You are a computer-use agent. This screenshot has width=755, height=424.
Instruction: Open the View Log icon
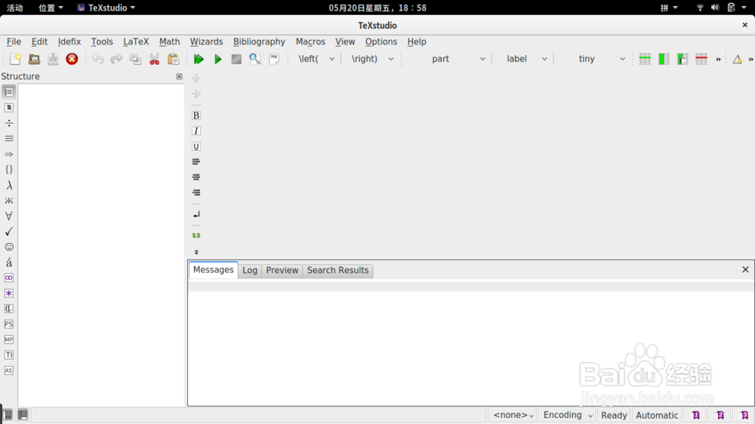tap(274, 59)
